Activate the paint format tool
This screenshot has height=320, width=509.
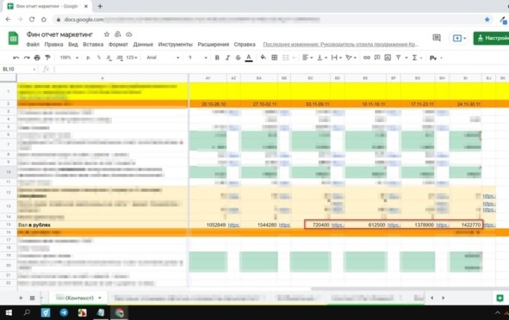coord(47,58)
